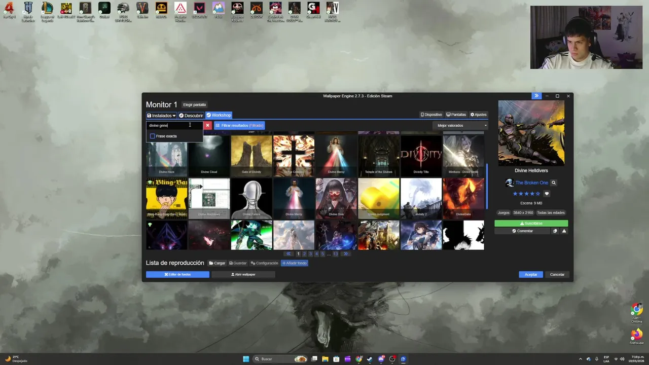Open the League of Legends desktop icon
This screenshot has width=649, height=365.
pos(47,12)
